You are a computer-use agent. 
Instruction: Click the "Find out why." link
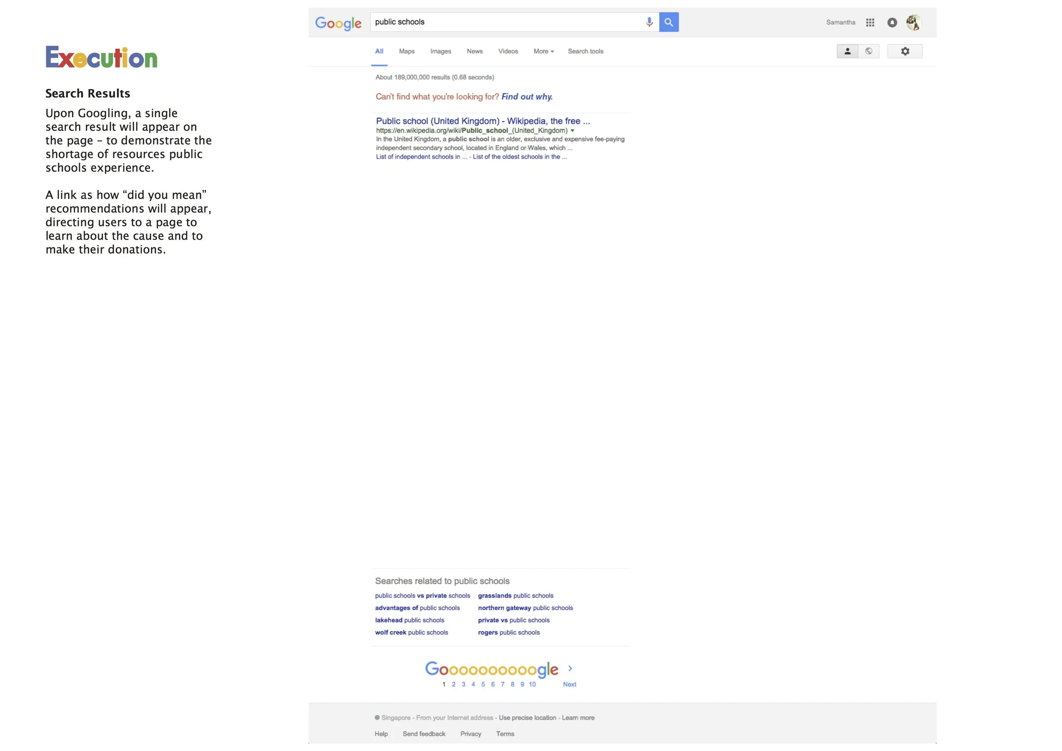point(526,97)
